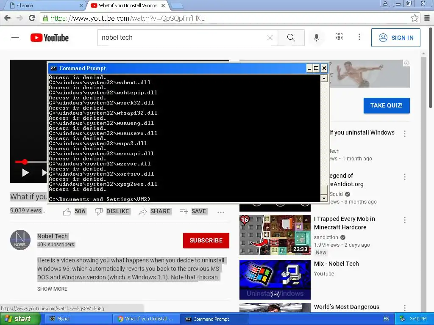This screenshot has width=434, height=325.
Task: Click the search magnifier button
Action: point(291,38)
